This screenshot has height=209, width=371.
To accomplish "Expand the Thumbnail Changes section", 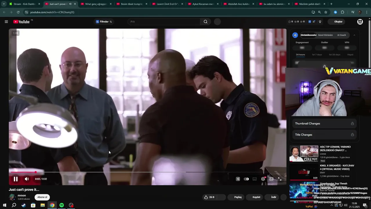I will click(x=324, y=124).
